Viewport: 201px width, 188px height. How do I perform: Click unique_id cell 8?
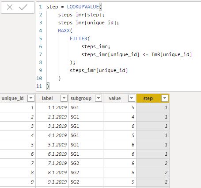(18, 173)
